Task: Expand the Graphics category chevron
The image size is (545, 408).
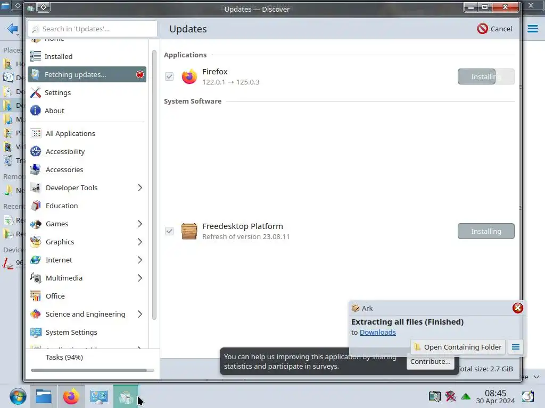Action: [x=140, y=242]
